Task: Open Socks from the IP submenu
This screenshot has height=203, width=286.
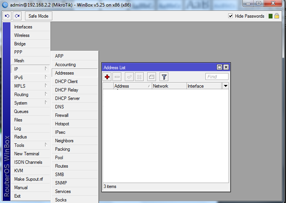Action: tap(75, 200)
